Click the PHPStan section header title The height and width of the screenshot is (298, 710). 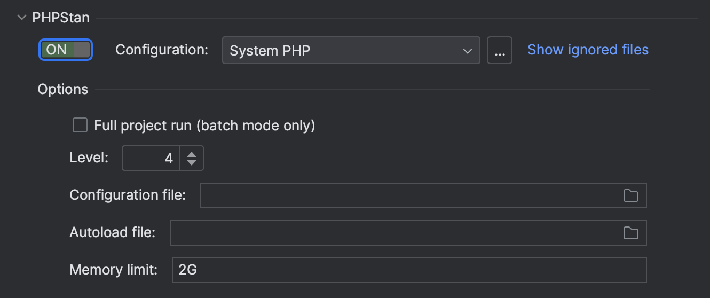(x=61, y=18)
